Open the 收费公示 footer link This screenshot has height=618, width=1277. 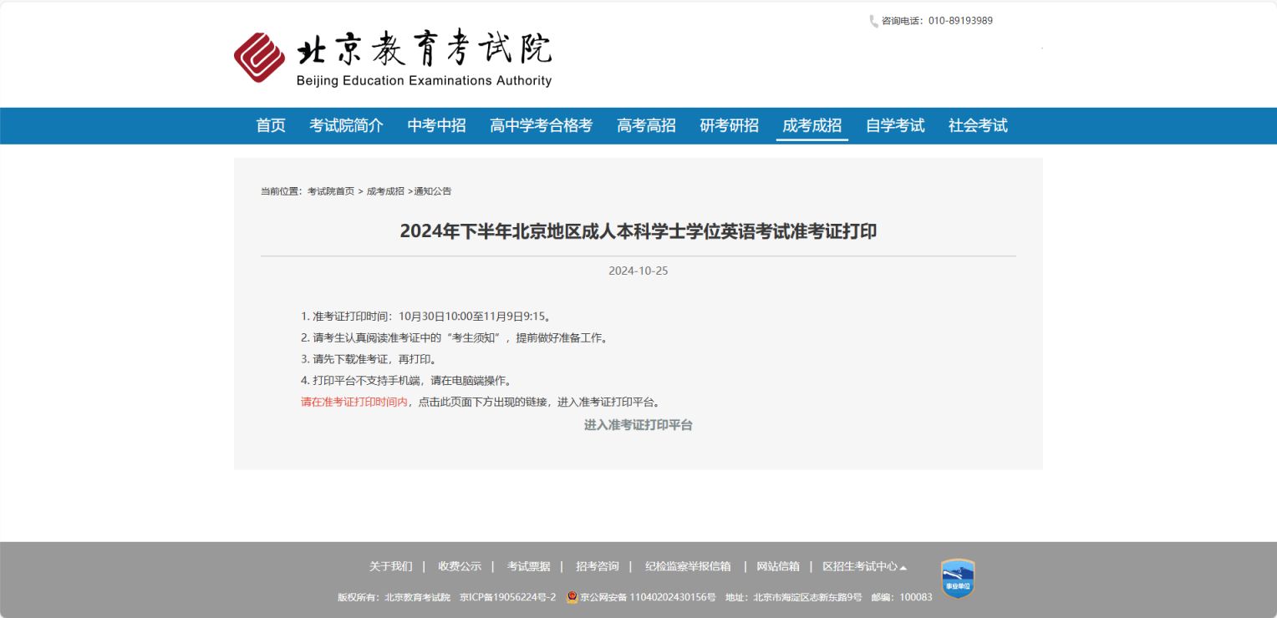click(460, 566)
